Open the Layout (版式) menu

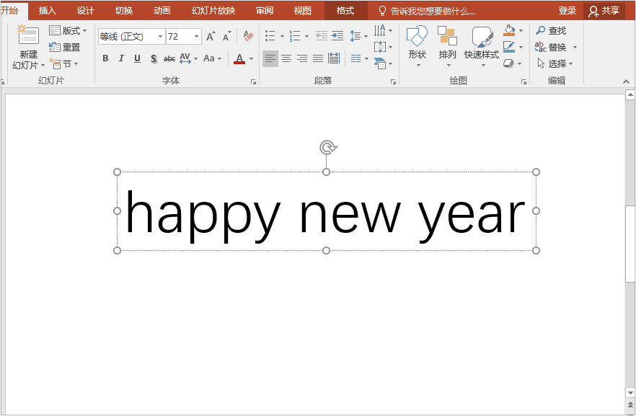68,30
